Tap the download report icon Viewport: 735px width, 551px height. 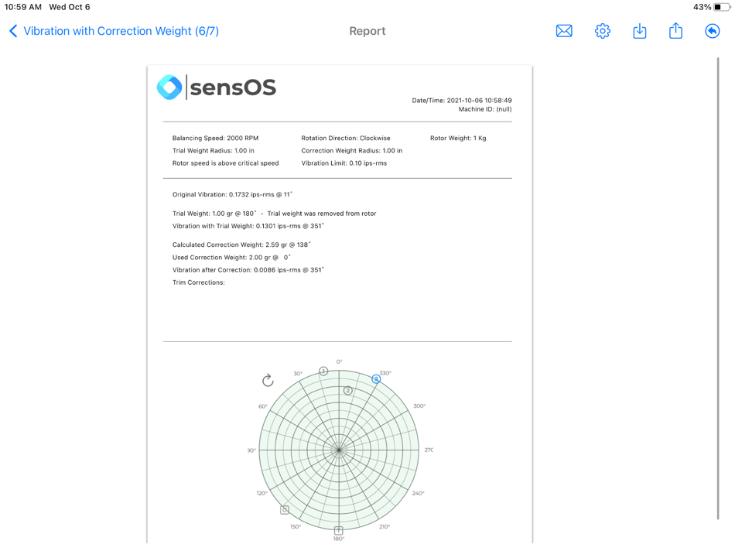click(639, 31)
